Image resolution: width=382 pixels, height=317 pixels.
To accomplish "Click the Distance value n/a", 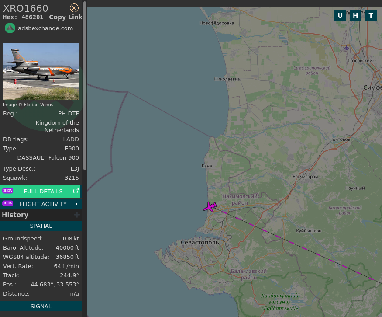I will (74, 293).
